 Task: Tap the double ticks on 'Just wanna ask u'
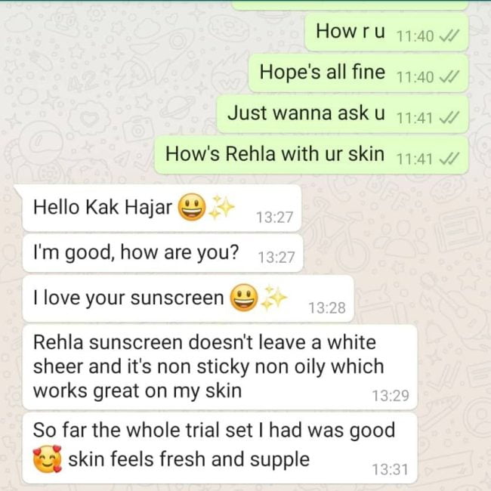pyautogui.click(x=449, y=118)
